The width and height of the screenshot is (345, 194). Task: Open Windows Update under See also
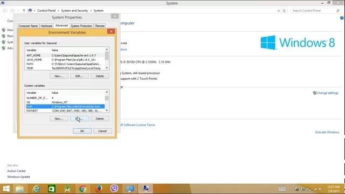(x=19, y=177)
